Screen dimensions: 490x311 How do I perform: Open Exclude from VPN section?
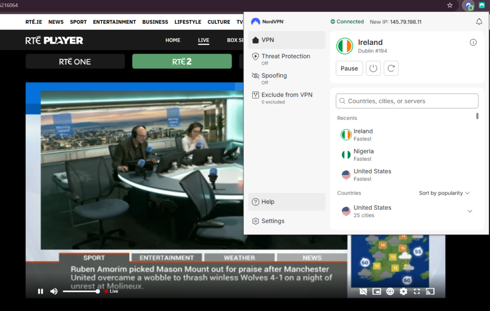[x=287, y=97]
